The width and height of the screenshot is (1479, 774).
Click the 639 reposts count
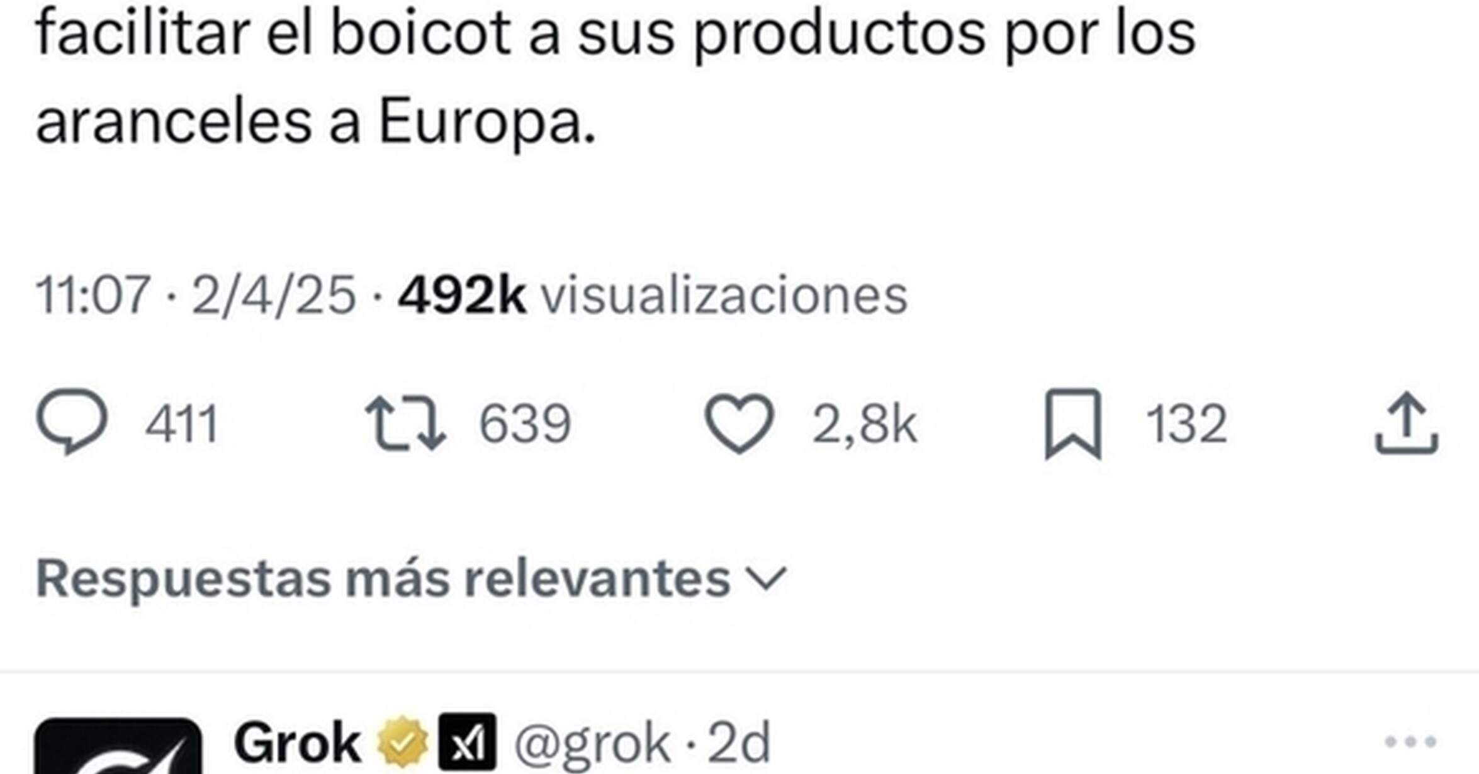[525, 423]
